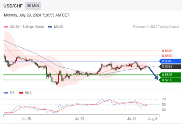This screenshot has width=182, height=124.
Task: Click the Research © 2024 Trading Central text
Action: point(156,27)
